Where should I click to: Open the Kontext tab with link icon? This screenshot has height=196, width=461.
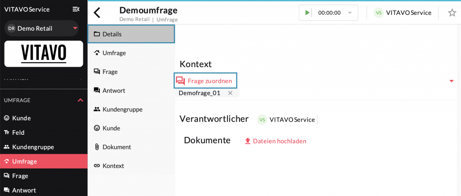(113, 166)
